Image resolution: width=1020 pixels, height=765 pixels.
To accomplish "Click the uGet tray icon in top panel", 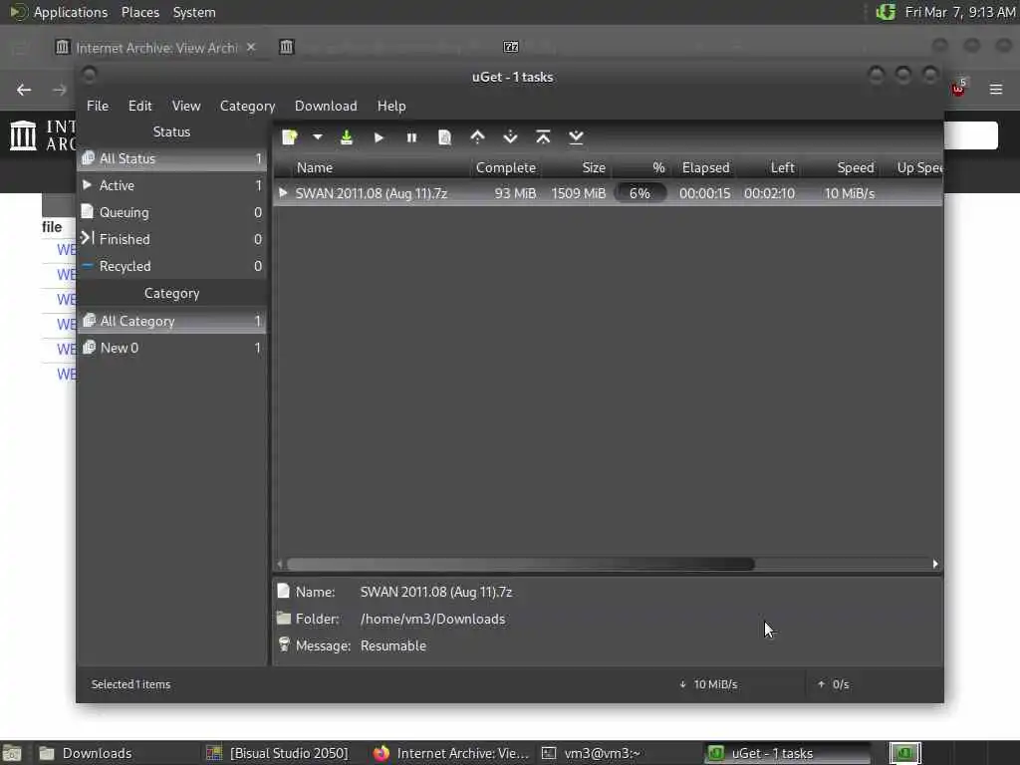I will point(886,12).
